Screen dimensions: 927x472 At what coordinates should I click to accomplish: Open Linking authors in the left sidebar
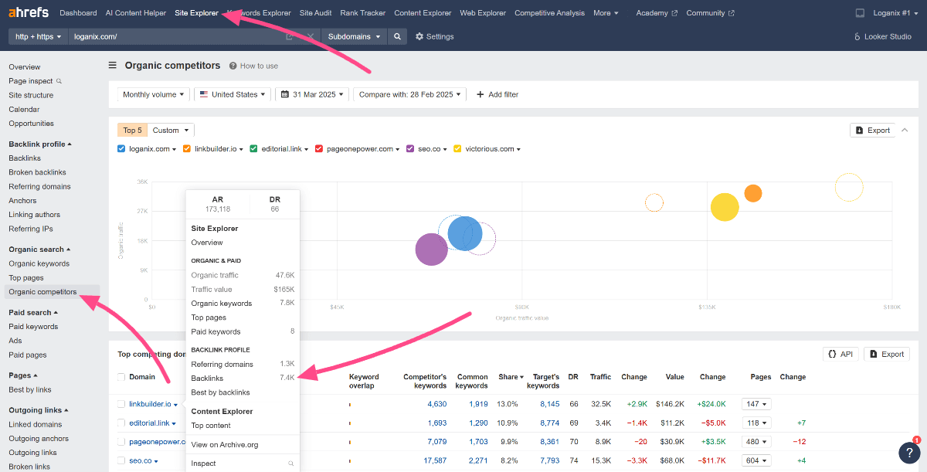point(34,215)
